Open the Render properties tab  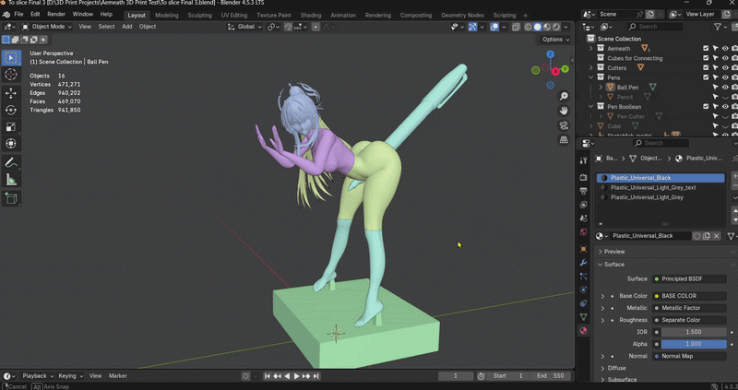584,177
